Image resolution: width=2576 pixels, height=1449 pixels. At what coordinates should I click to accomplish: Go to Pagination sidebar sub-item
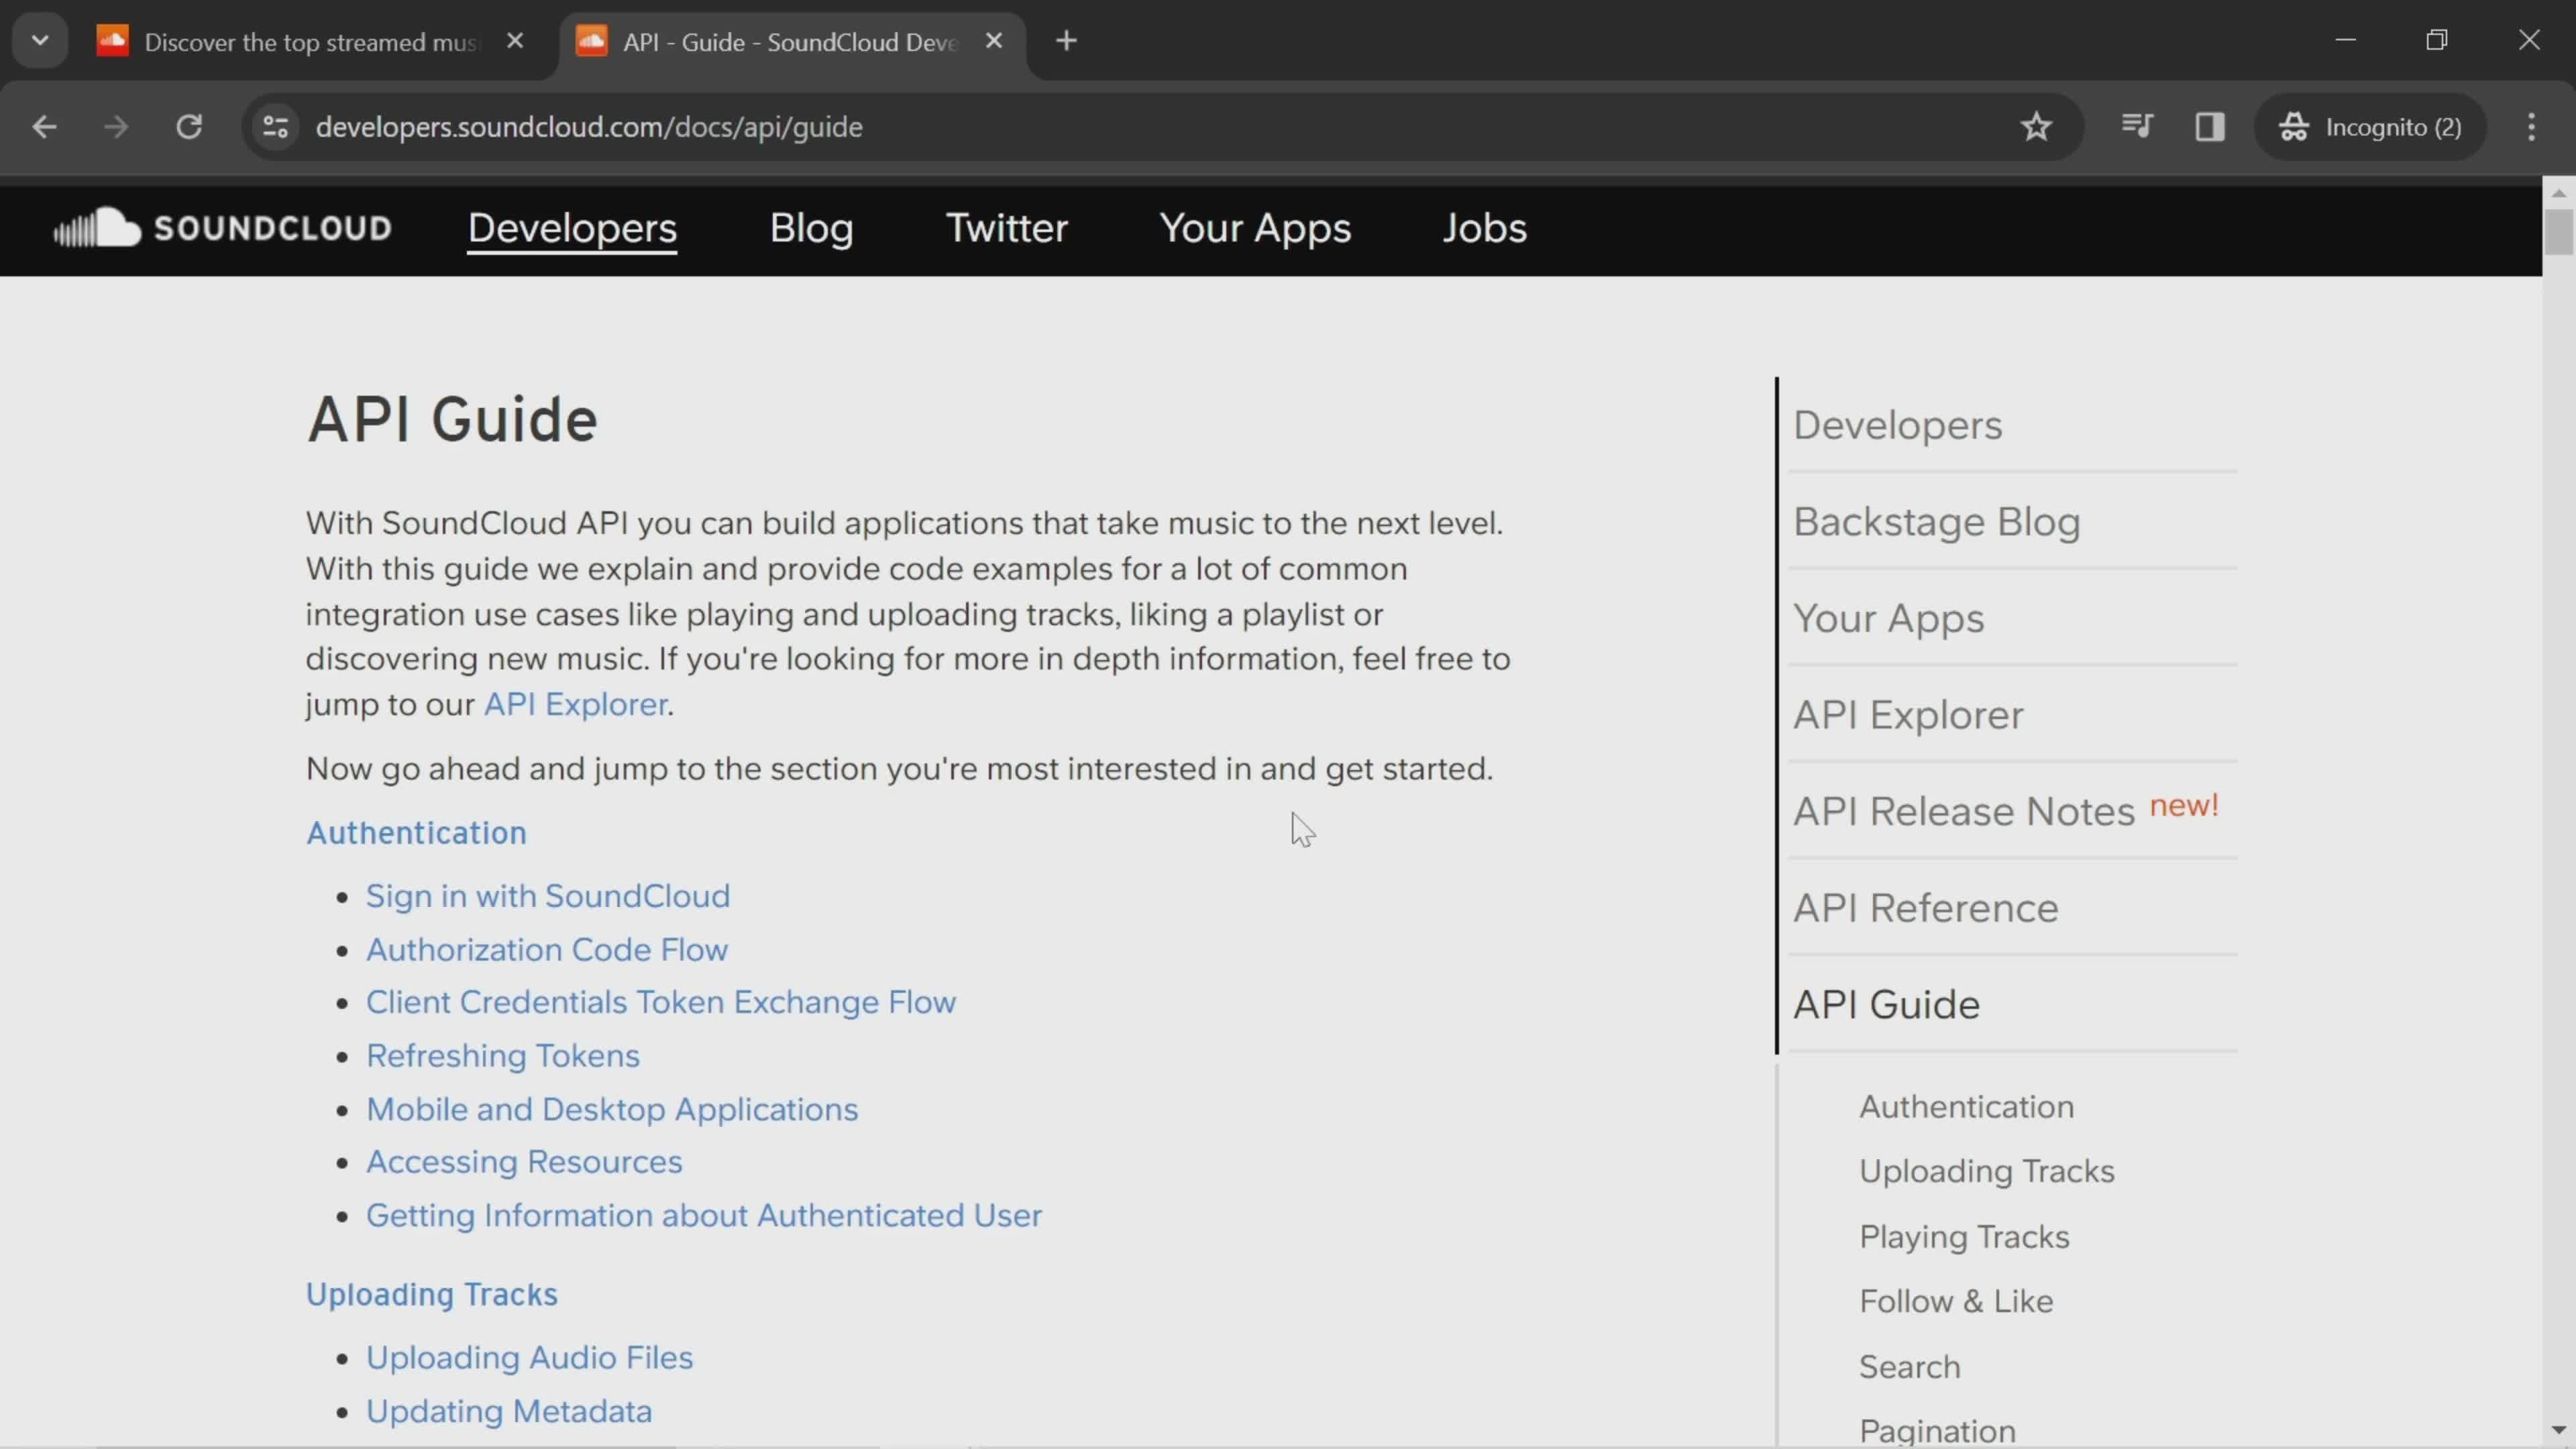[x=1937, y=1431]
